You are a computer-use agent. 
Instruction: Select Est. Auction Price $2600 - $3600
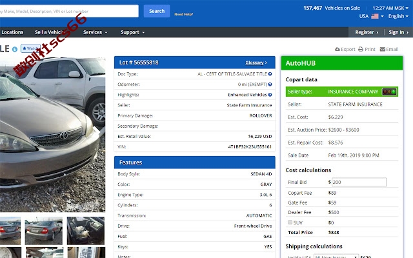(x=323, y=130)
